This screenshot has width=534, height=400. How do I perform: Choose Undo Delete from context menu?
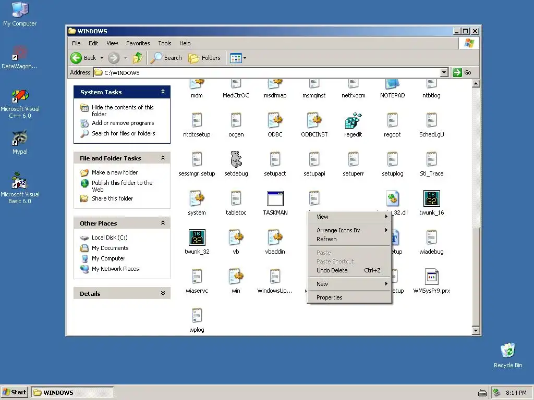point(349,270)
